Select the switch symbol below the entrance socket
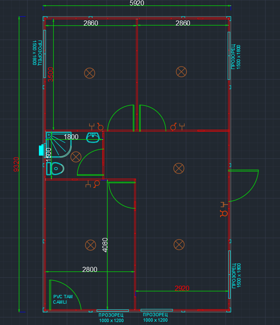 pos(224,213)
